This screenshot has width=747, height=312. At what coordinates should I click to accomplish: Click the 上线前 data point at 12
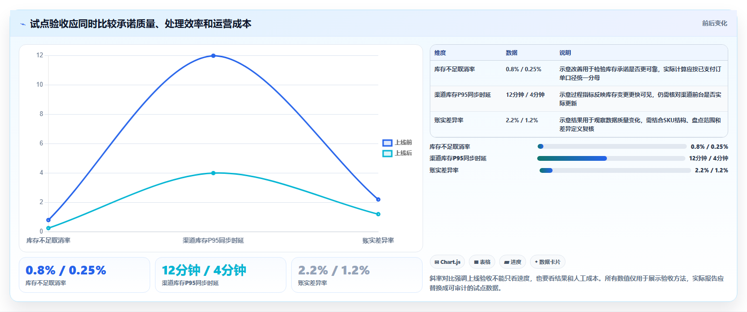pos(213,56)
